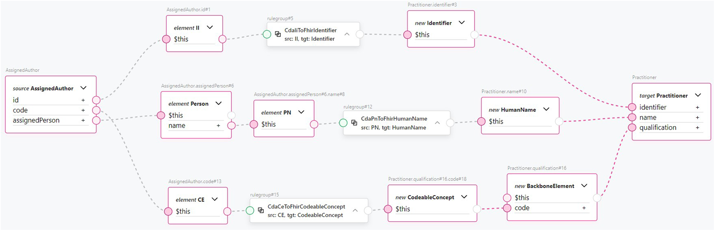
Task: Click the CdaPnToFhirHumanName rule group icon
Action: [354, 123]
